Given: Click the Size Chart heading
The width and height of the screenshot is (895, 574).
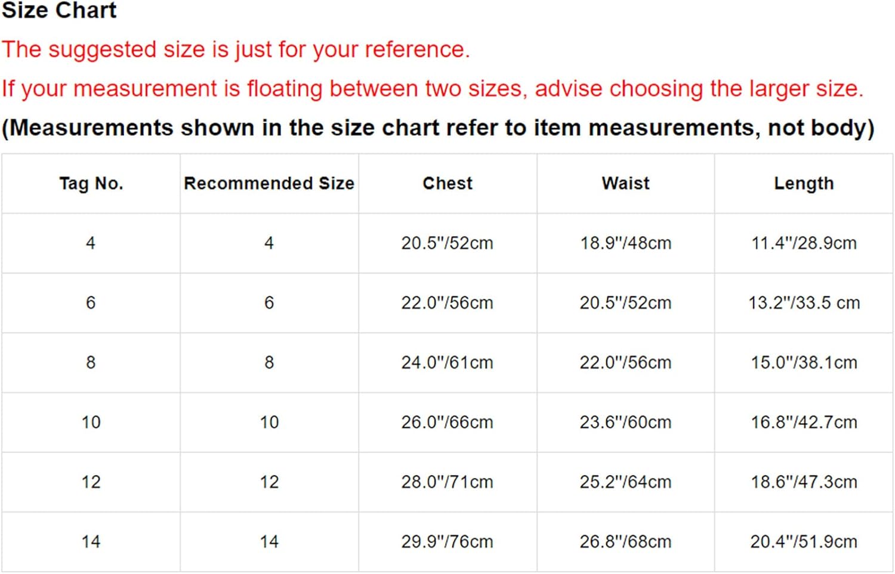Looking at the screenshot, I should [x=59, y=11].
